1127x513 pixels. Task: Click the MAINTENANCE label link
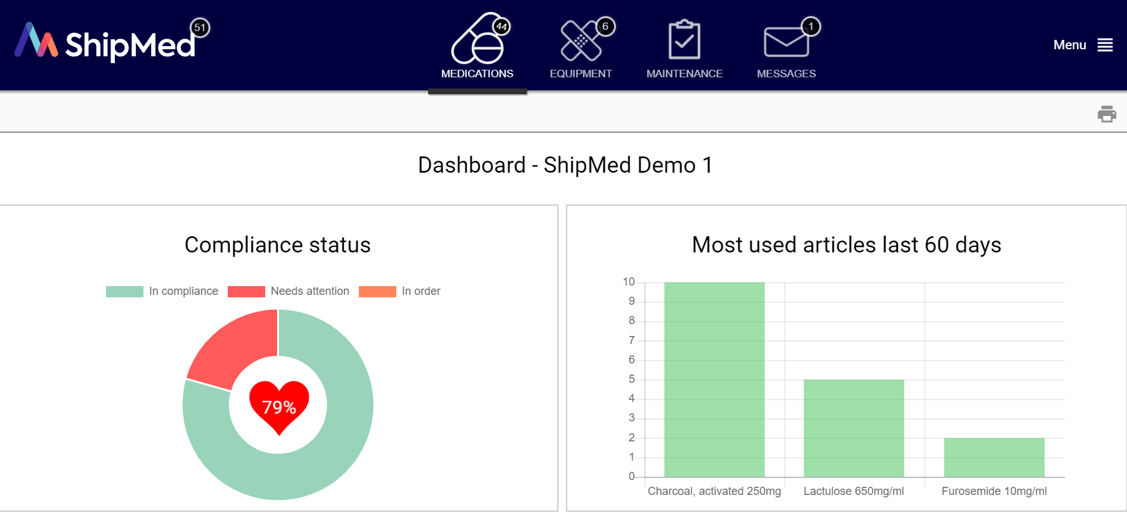(684, 74)
